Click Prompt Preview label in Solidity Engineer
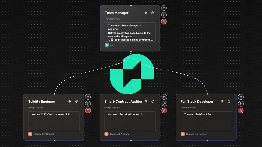This screenshot has width=262, height=147. pos(35,108)
